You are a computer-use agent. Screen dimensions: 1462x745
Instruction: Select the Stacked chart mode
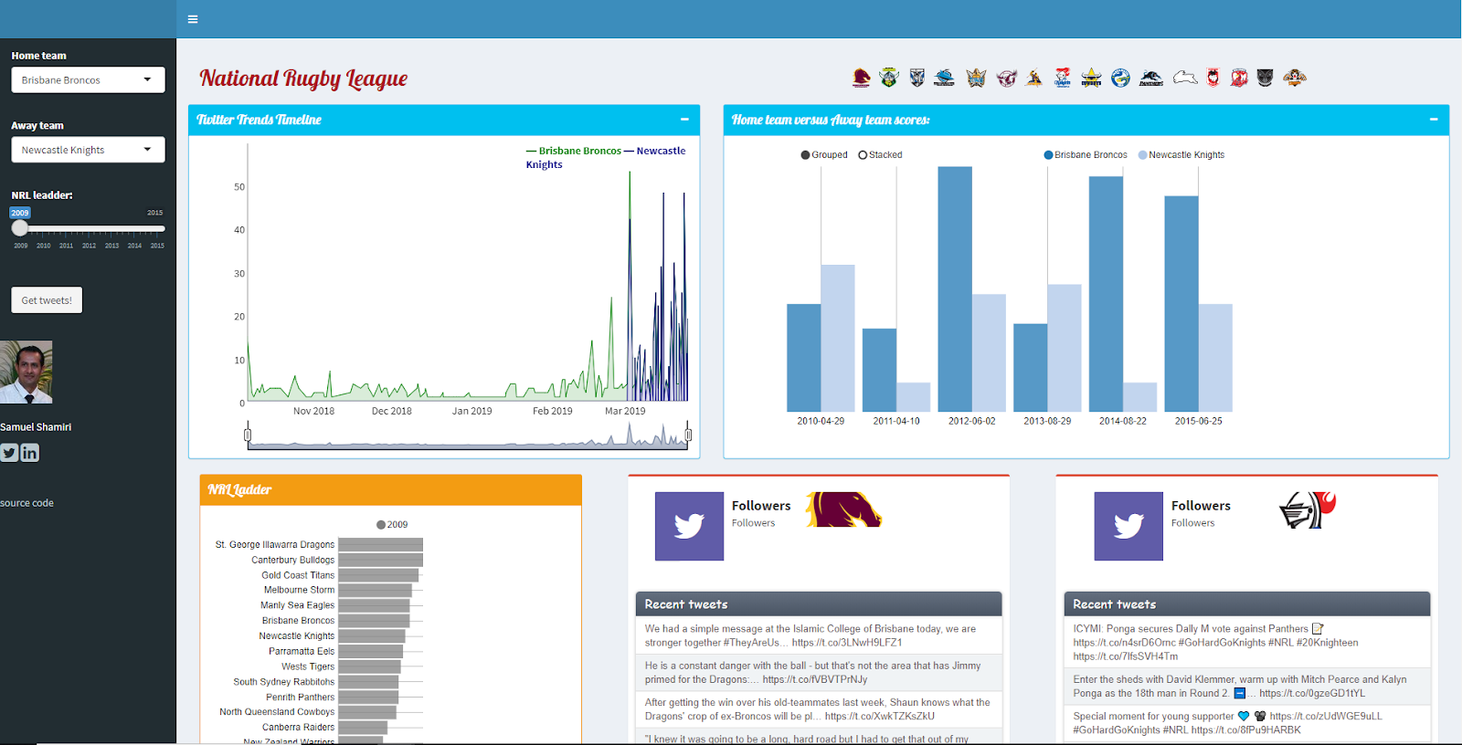(881, 155)
